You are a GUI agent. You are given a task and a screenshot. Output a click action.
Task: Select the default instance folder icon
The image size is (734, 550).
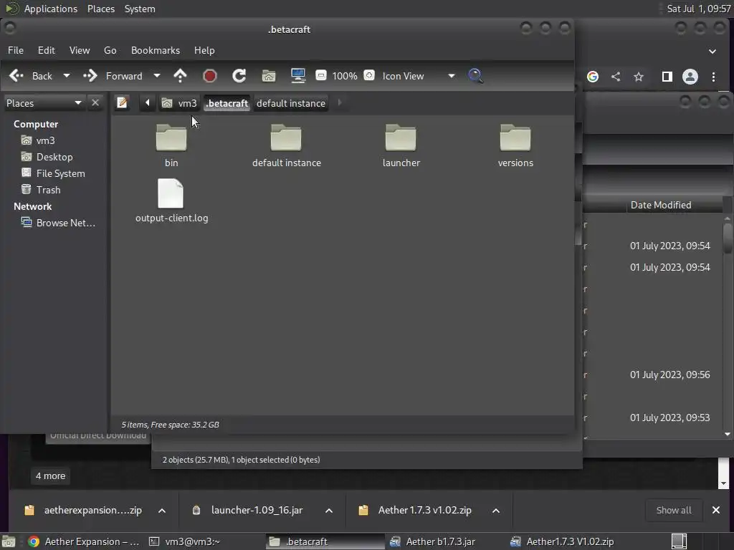pyautogui.click(x=286, y=145)
